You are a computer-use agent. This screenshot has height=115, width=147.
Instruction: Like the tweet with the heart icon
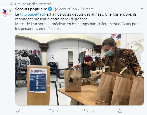click(86, 111)
